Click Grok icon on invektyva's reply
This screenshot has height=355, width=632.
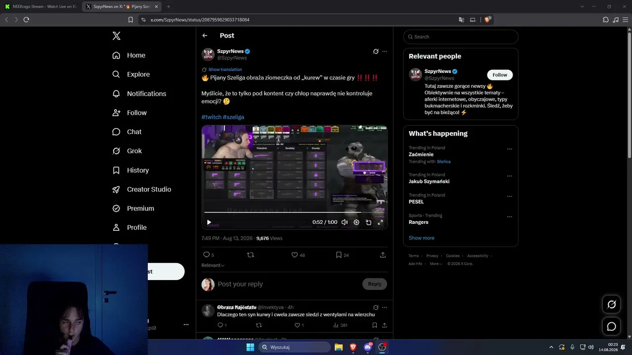point(376,307)
